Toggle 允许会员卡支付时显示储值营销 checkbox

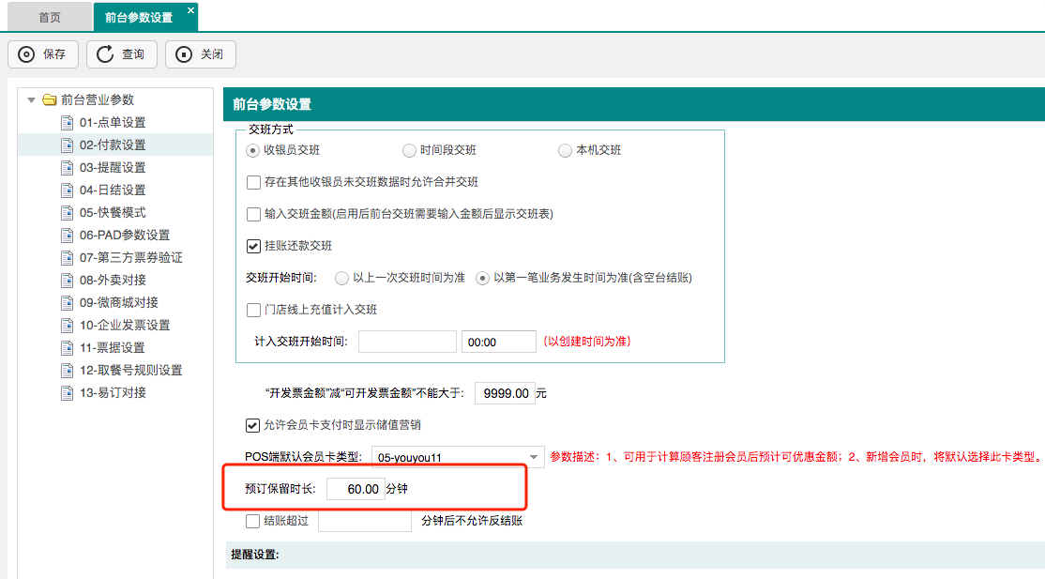253,425
